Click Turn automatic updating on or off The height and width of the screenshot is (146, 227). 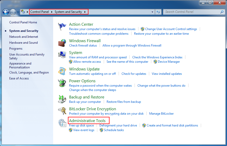point(92,74)
